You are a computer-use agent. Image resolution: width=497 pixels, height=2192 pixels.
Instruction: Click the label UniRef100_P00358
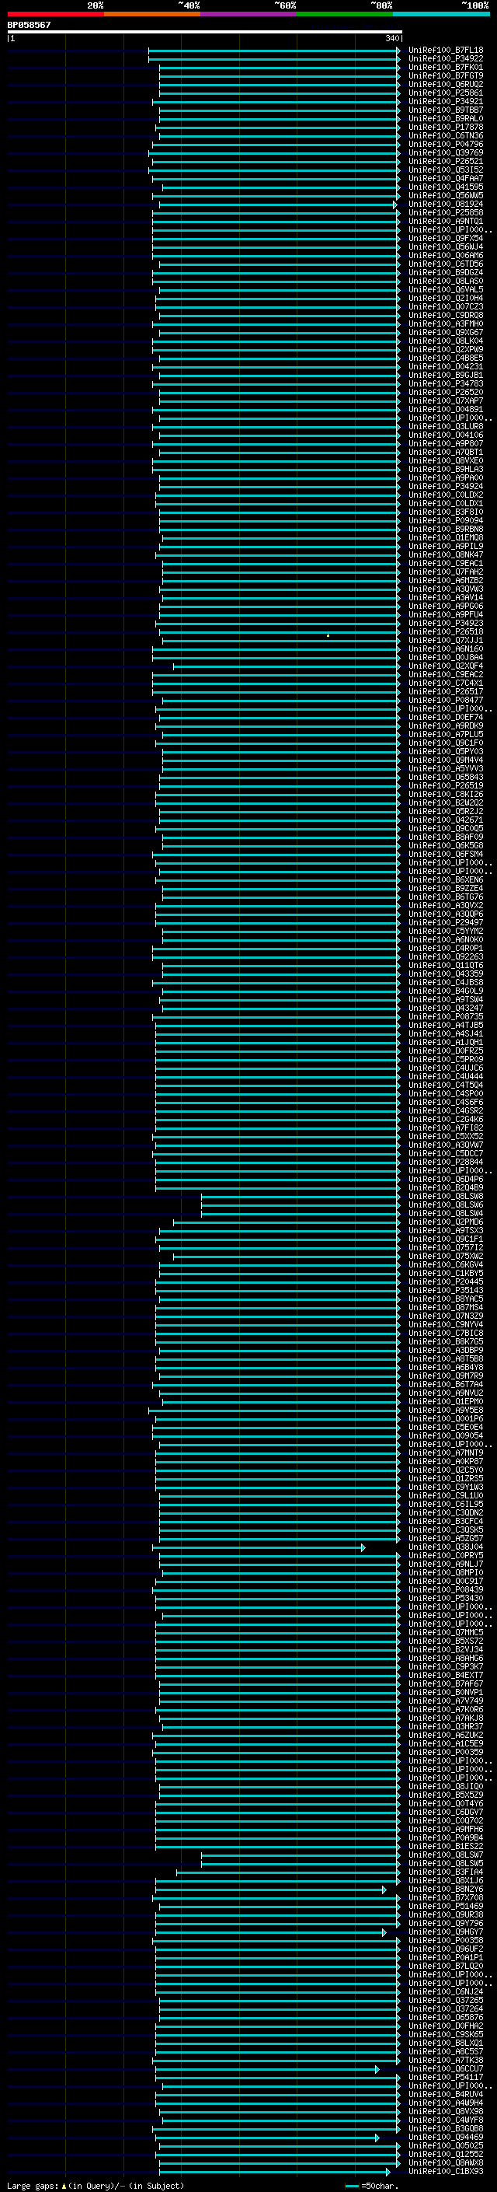(x=445, y=1940)
